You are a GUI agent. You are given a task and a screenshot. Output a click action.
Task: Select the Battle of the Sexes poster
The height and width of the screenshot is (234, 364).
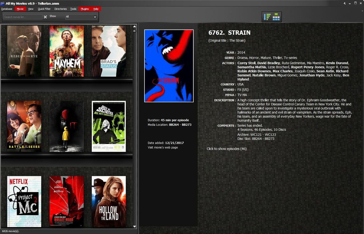tap(24, 126)
